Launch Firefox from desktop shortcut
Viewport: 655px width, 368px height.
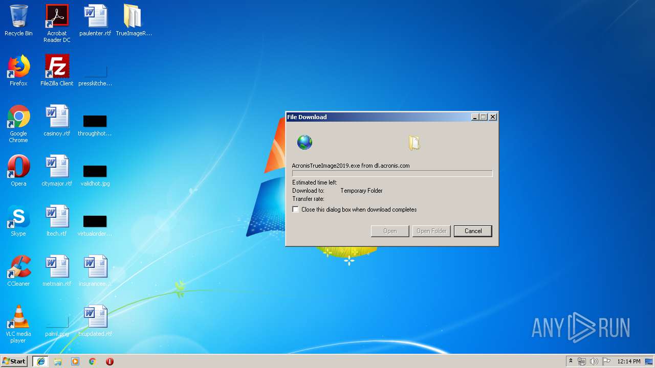(18, 71)
